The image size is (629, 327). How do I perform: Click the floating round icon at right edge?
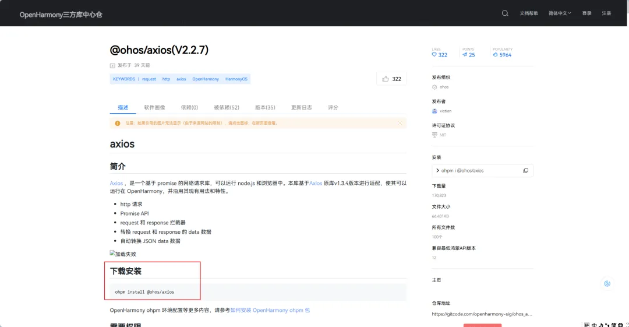click(607, 284)
